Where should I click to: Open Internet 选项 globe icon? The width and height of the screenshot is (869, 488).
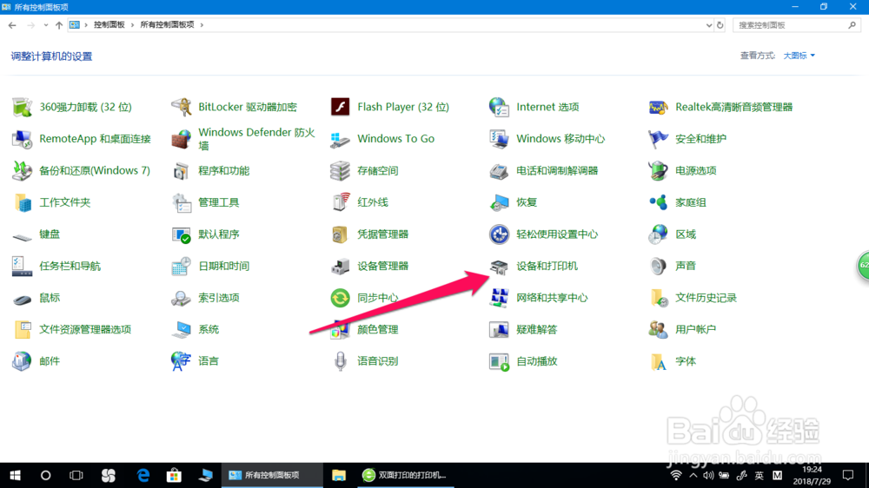click(x=499, y=107)
